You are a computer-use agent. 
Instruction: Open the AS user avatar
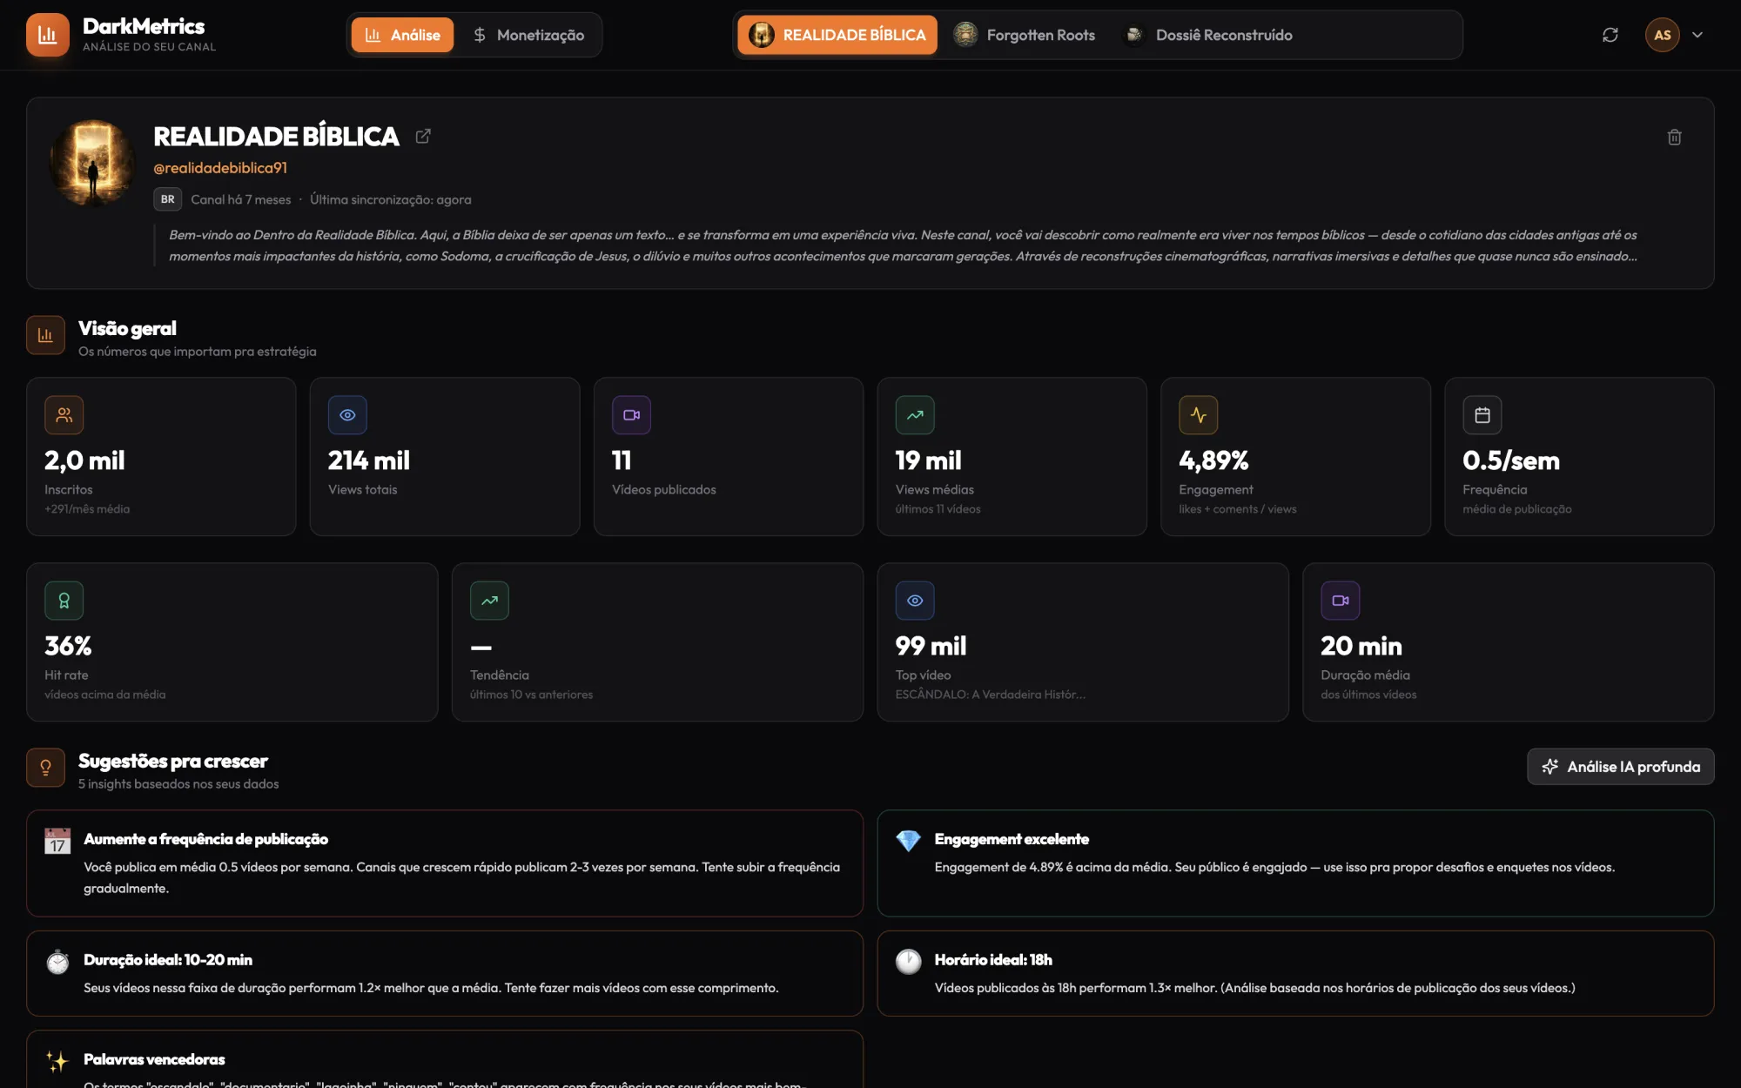(1662, 35)
